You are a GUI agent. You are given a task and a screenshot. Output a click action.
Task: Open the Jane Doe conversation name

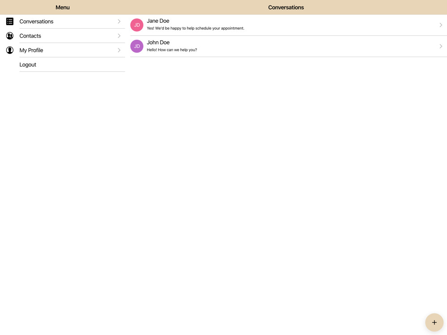point(158,21)
